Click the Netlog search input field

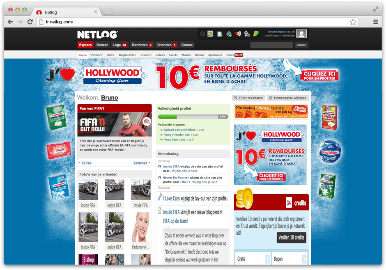271,45
